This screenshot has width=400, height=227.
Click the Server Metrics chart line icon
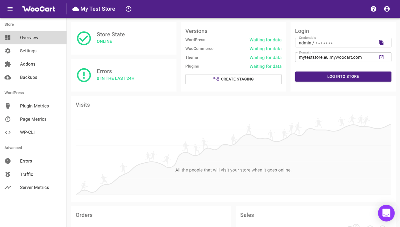point(8,187)
